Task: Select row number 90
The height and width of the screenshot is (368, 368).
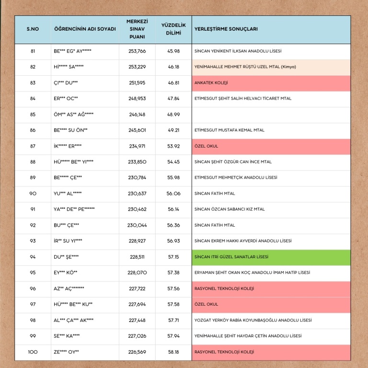Action: tap(33, 194)
